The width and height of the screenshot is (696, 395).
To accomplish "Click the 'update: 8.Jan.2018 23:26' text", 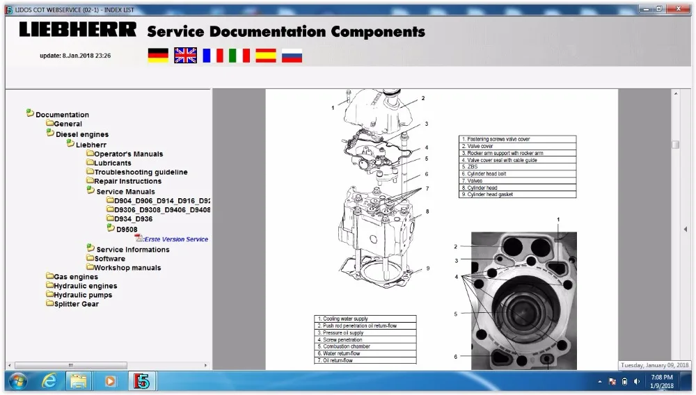I will [75, 56].
